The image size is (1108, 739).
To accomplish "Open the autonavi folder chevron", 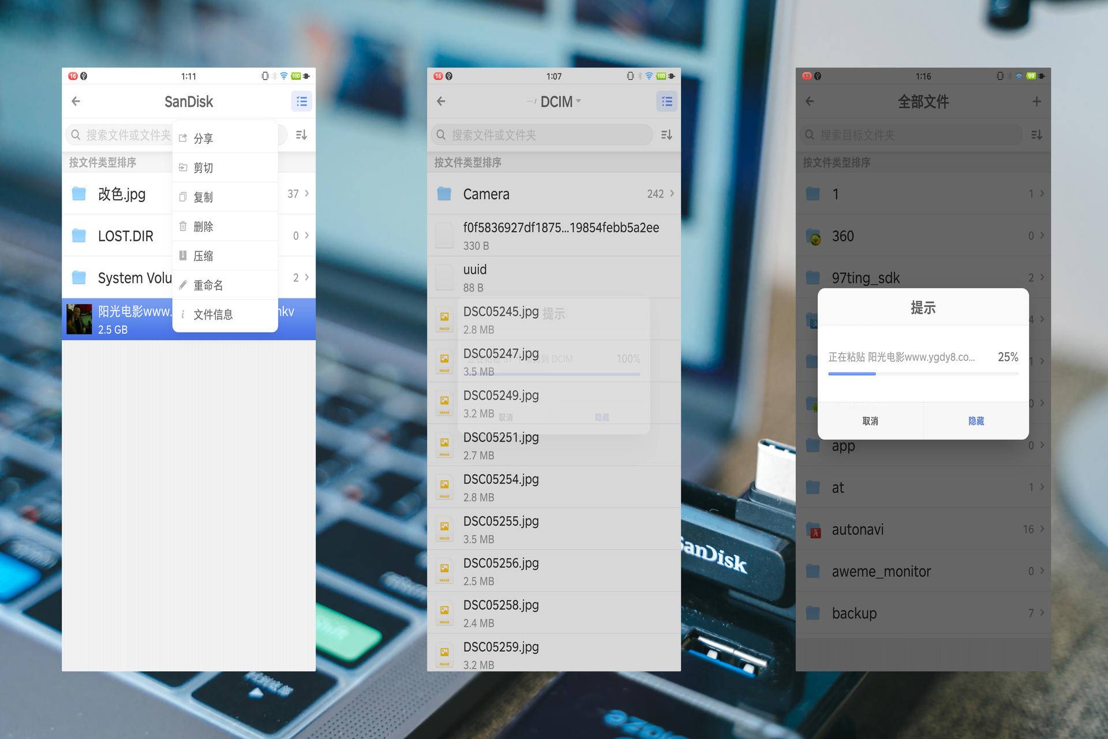I will (x=1042, y=529).
